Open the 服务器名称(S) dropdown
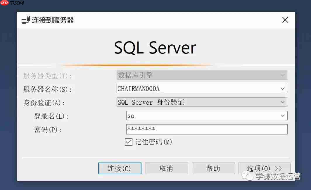Viewport: 311px width, 190px height. pos(282,89)
